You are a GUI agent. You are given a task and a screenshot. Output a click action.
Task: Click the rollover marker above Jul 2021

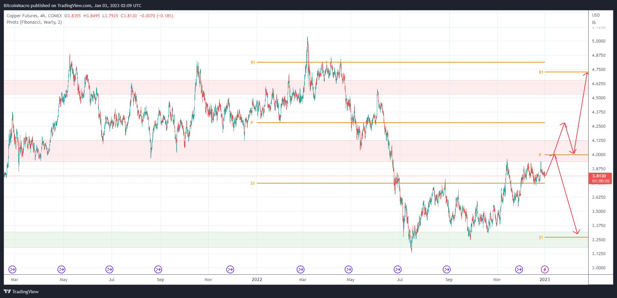(109, 269)
